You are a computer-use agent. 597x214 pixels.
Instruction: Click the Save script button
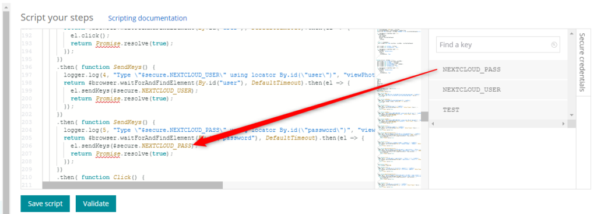45,204
